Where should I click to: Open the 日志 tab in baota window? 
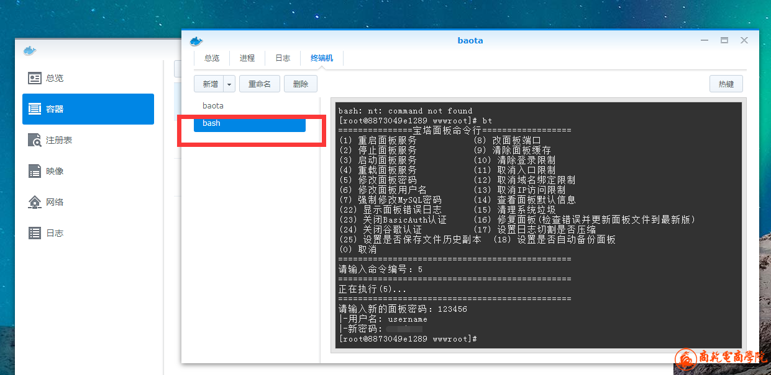point(283,58)
